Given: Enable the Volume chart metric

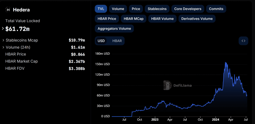Looking at the screenshot, I should point(118,9).
